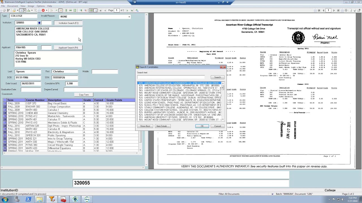Click the Applicant Search (F4) button
This screenshot has height=203, width=362.
click(68, 48)
